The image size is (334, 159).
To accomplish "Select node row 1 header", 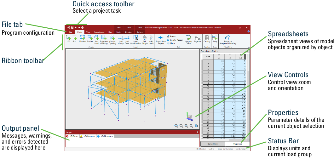I will point(208,61).
